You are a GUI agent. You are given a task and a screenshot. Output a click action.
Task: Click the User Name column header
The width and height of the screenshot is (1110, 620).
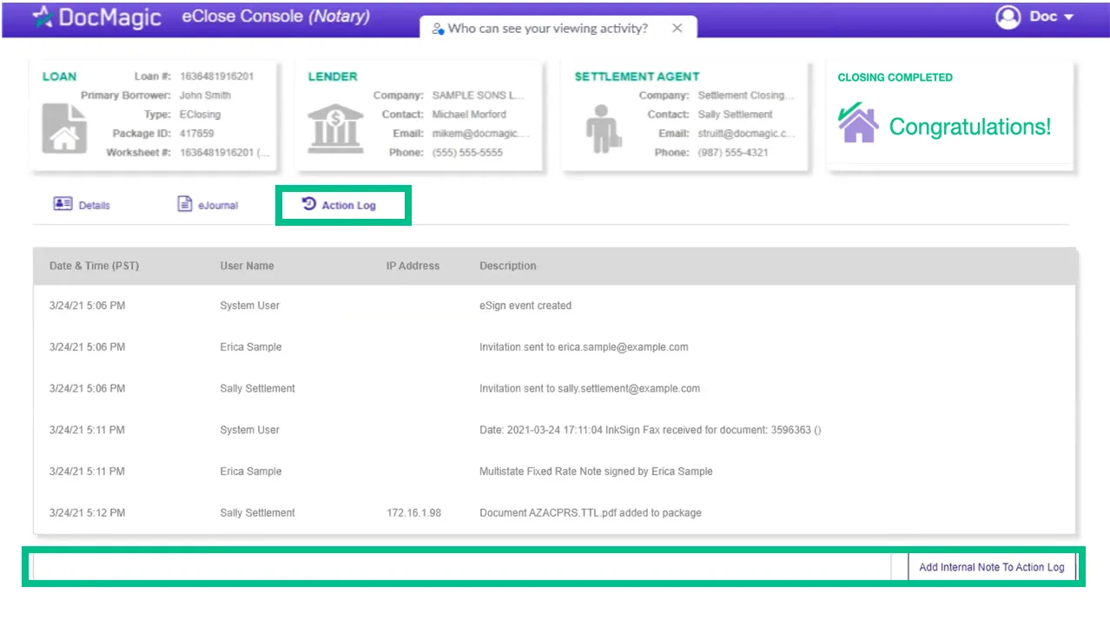[x=247, y=266]
